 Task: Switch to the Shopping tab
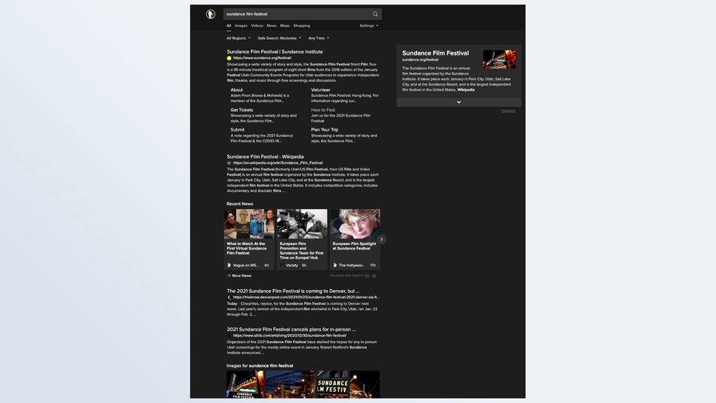coord(301,26)
